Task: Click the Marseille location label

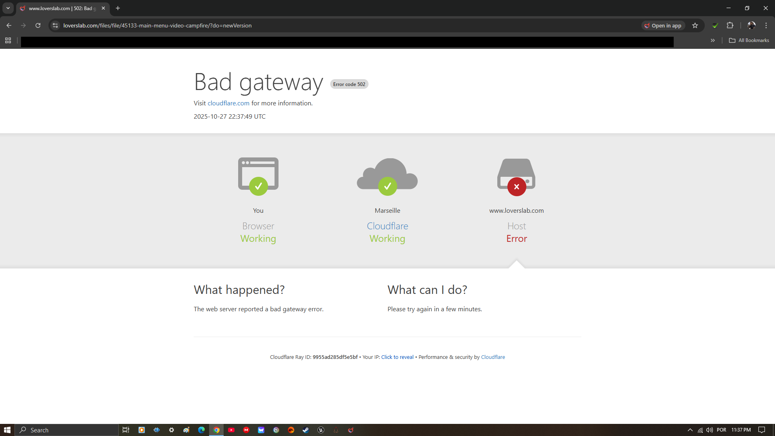Action: click(387, 211)
